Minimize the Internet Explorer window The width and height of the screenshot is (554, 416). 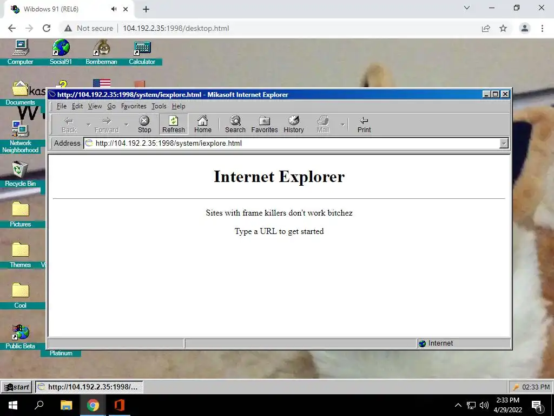(x=486, y=94)
